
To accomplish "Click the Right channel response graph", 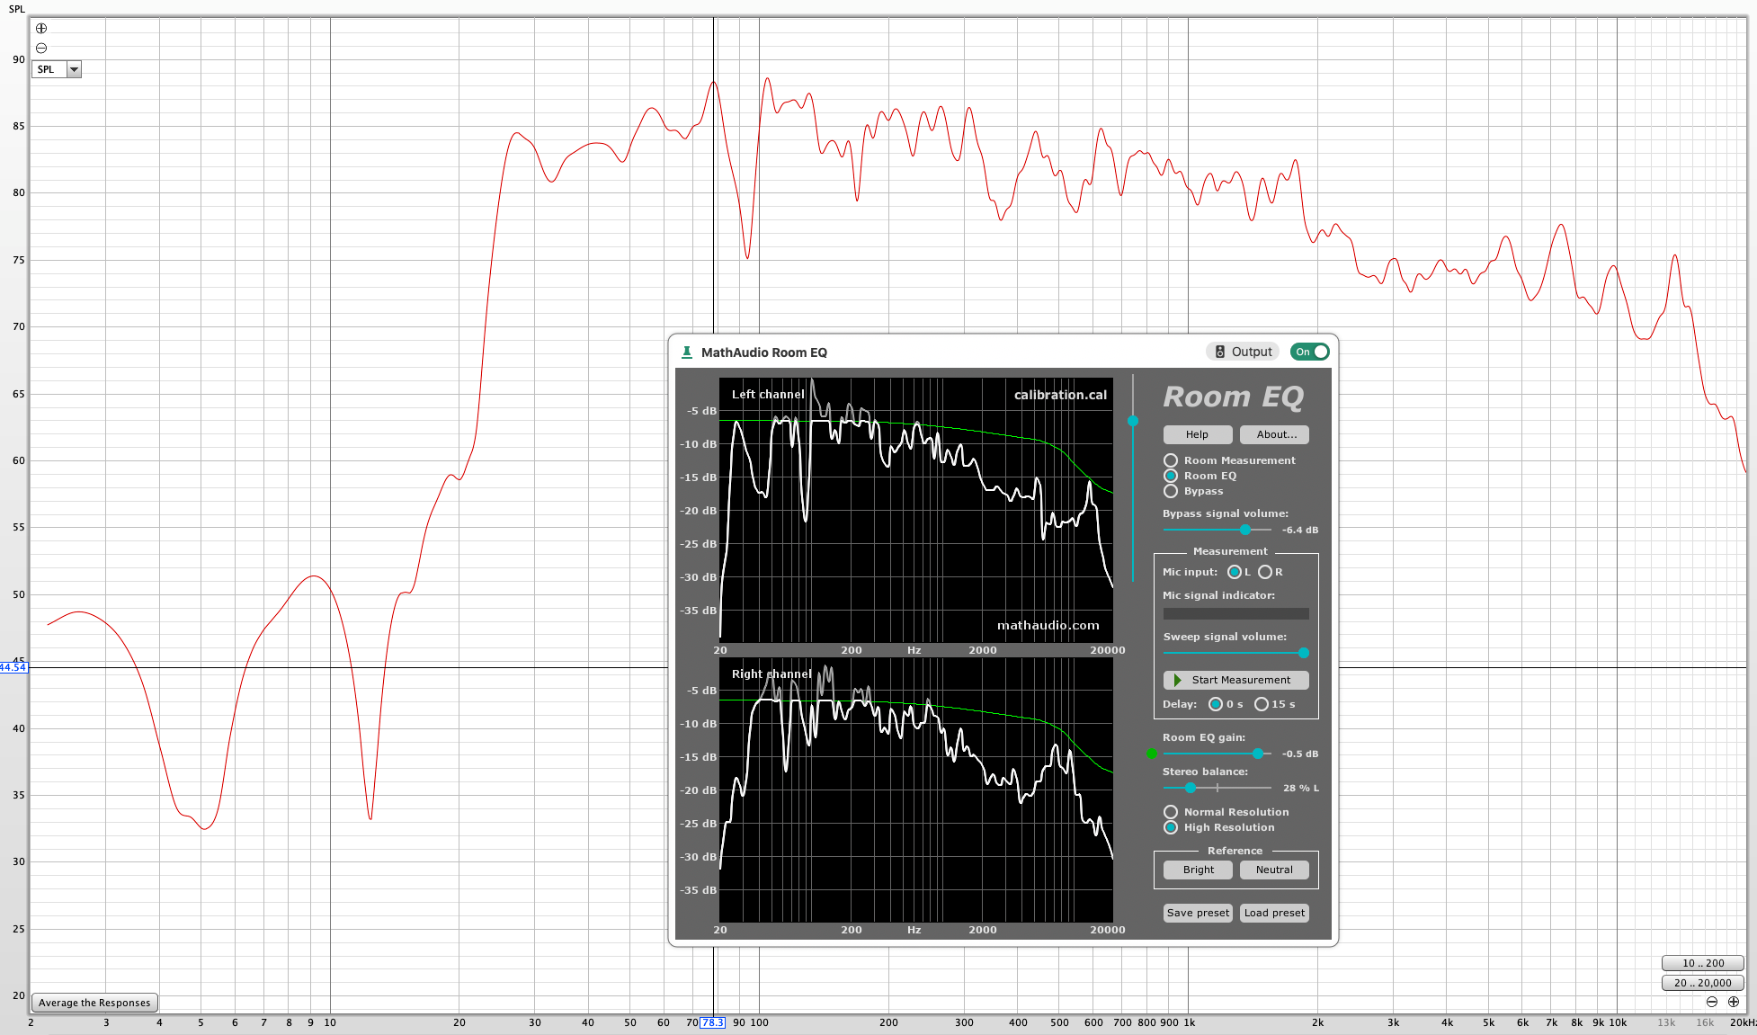I will (916, 790).
